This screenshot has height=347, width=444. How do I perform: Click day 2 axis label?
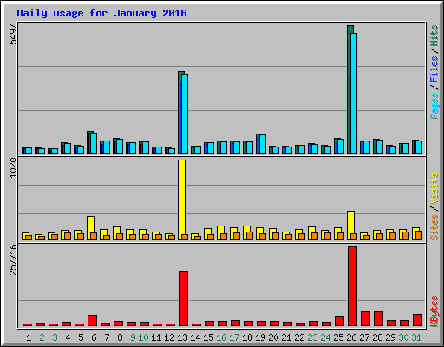point(42,337)
